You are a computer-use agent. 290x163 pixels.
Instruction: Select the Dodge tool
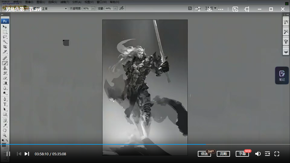point(5,93)
